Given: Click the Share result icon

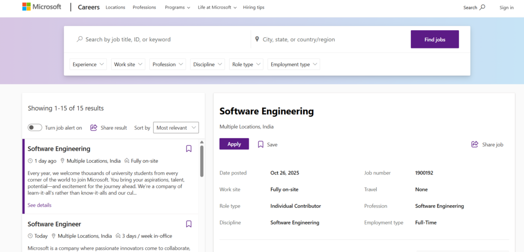Looking at the screenshot, I should tap(94, 128).
